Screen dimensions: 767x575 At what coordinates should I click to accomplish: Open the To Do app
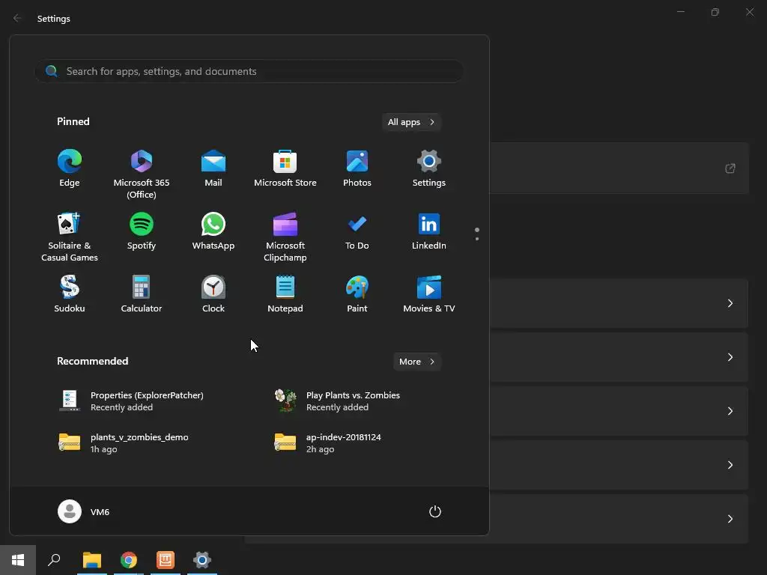(x=357, y=232)
